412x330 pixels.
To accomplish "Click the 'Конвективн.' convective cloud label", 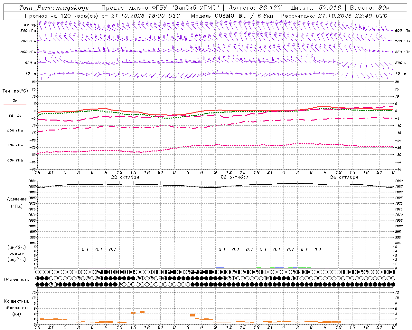I will (16, 301).
